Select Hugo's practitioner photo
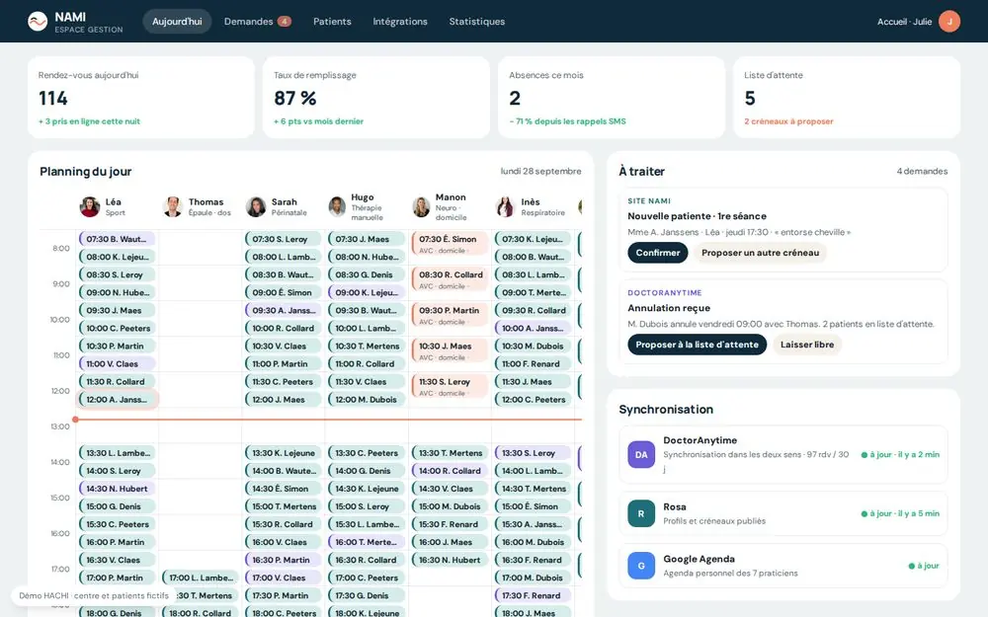Image resolution: width=988 pixels, height=617 pixels. (338, 206)
